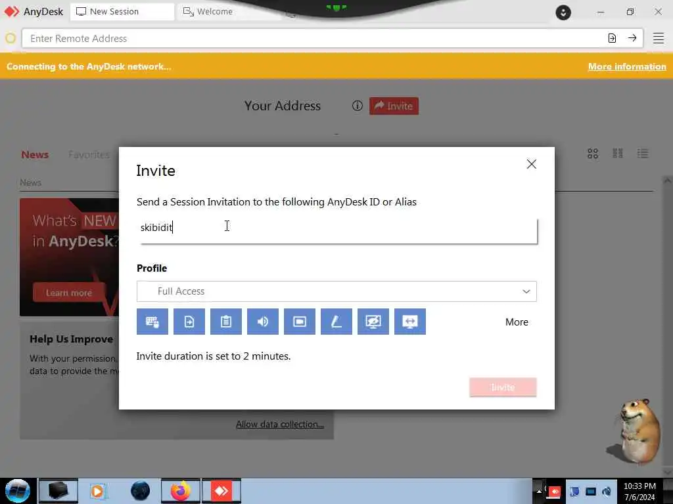The width and height of the screenshot is (673, 504).
Task: Select the News tab
Action: (x=35, y=155)
